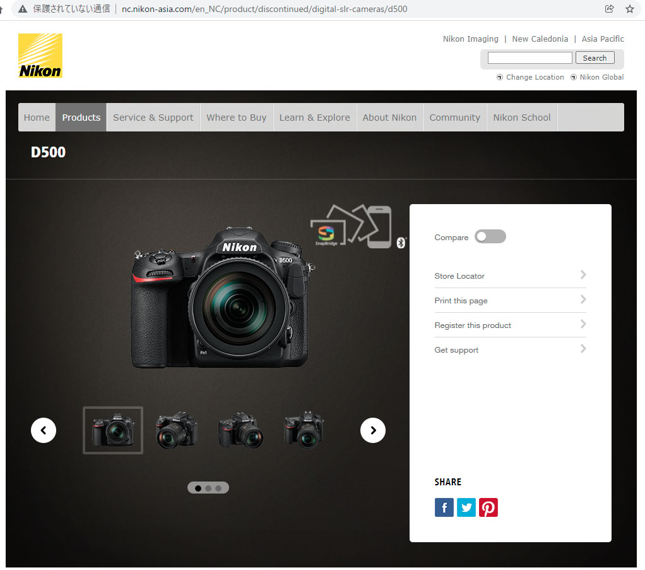
Task: Open the Community menu
Action: click(455, 118)
